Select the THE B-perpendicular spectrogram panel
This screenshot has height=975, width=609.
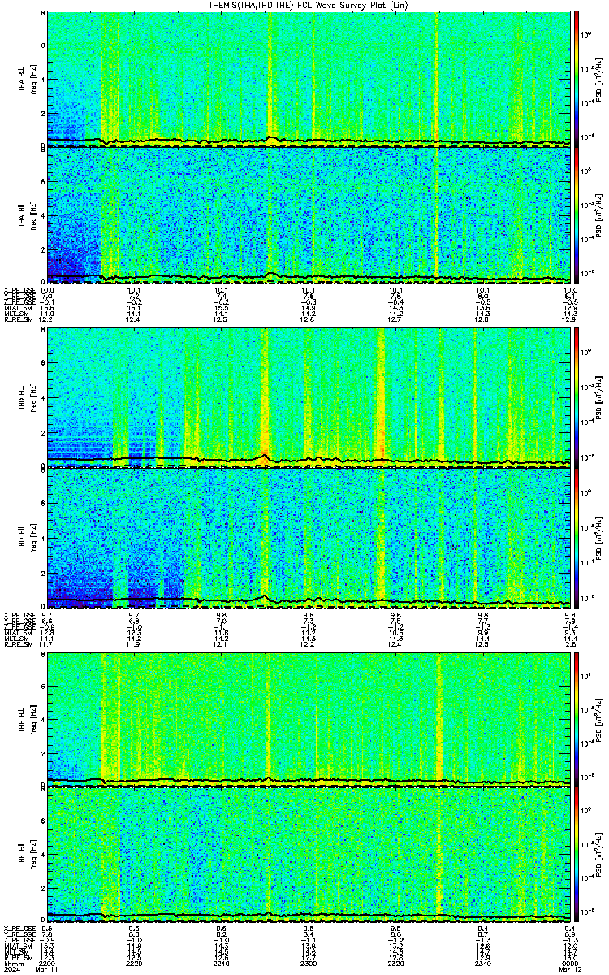coord(309,719)
